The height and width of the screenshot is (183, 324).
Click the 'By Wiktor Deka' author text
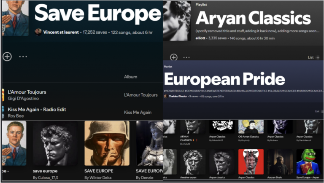click(98, 178)
